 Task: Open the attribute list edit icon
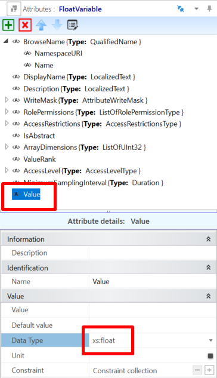coord(72,25)
